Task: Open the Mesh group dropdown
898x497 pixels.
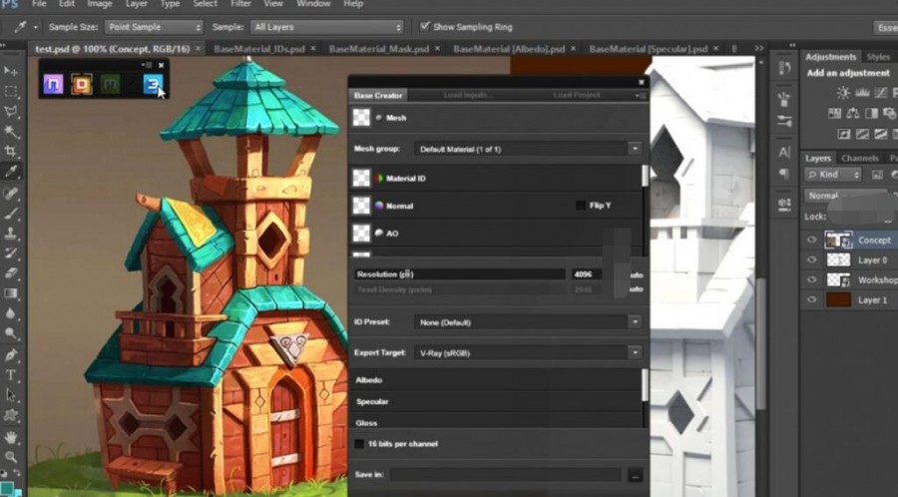Action: pyautogui.click(x=528, y=149)
